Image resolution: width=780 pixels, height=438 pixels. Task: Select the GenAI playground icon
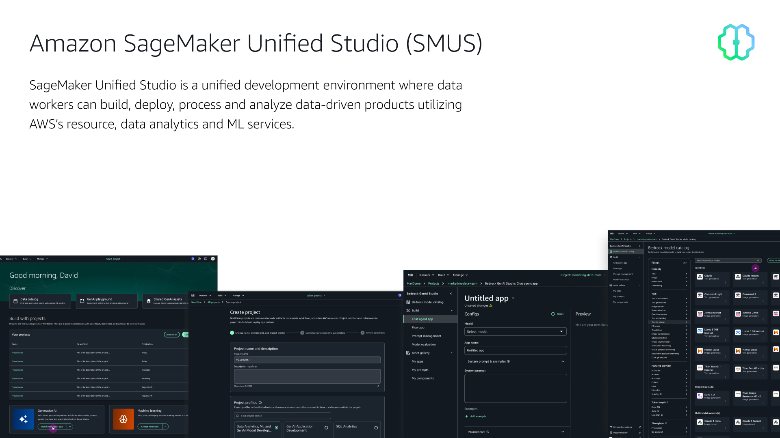coord(81,301)
